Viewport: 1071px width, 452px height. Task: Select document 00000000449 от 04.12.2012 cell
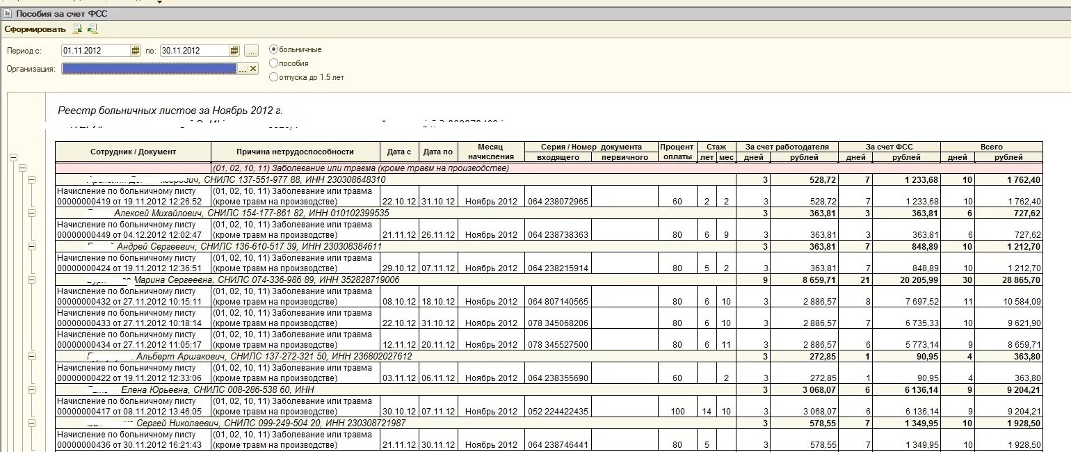click(134, 229)
